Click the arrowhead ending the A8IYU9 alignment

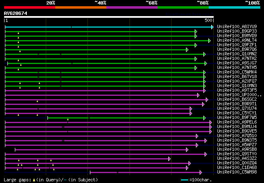tap(212, 27)
